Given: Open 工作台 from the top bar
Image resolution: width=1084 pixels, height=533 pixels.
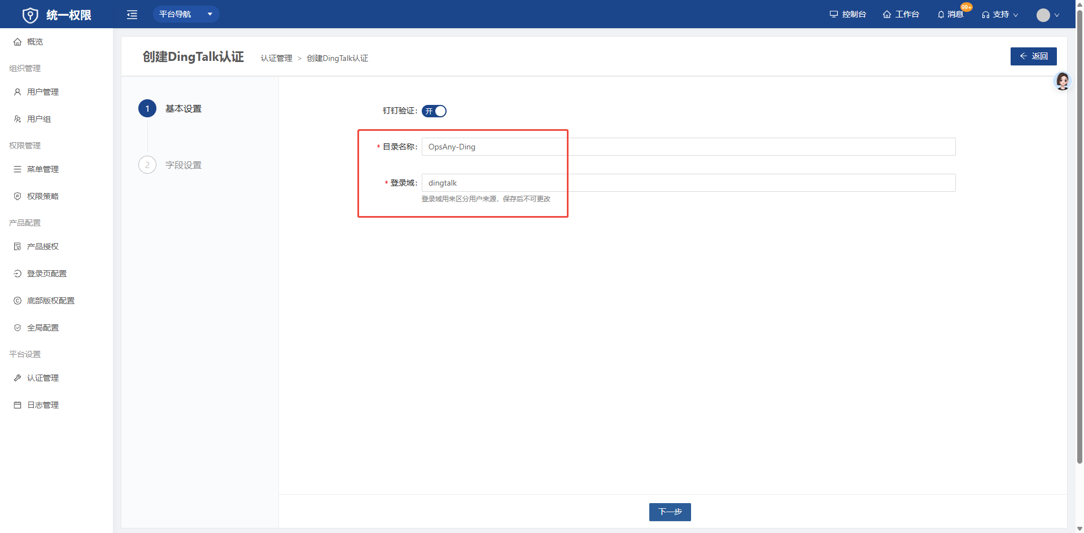Looking at the screenshot, I should pos(901,15).
